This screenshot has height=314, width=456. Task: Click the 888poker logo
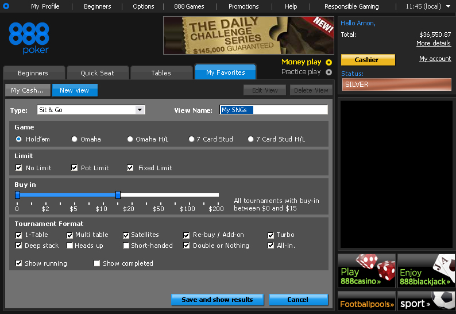(29, 38)
